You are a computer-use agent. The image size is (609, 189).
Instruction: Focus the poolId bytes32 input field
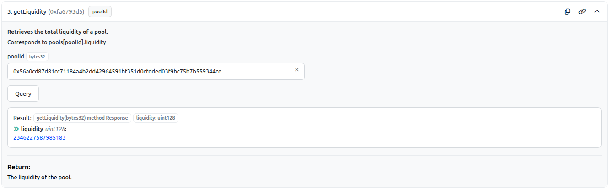(x=156, y=71)
